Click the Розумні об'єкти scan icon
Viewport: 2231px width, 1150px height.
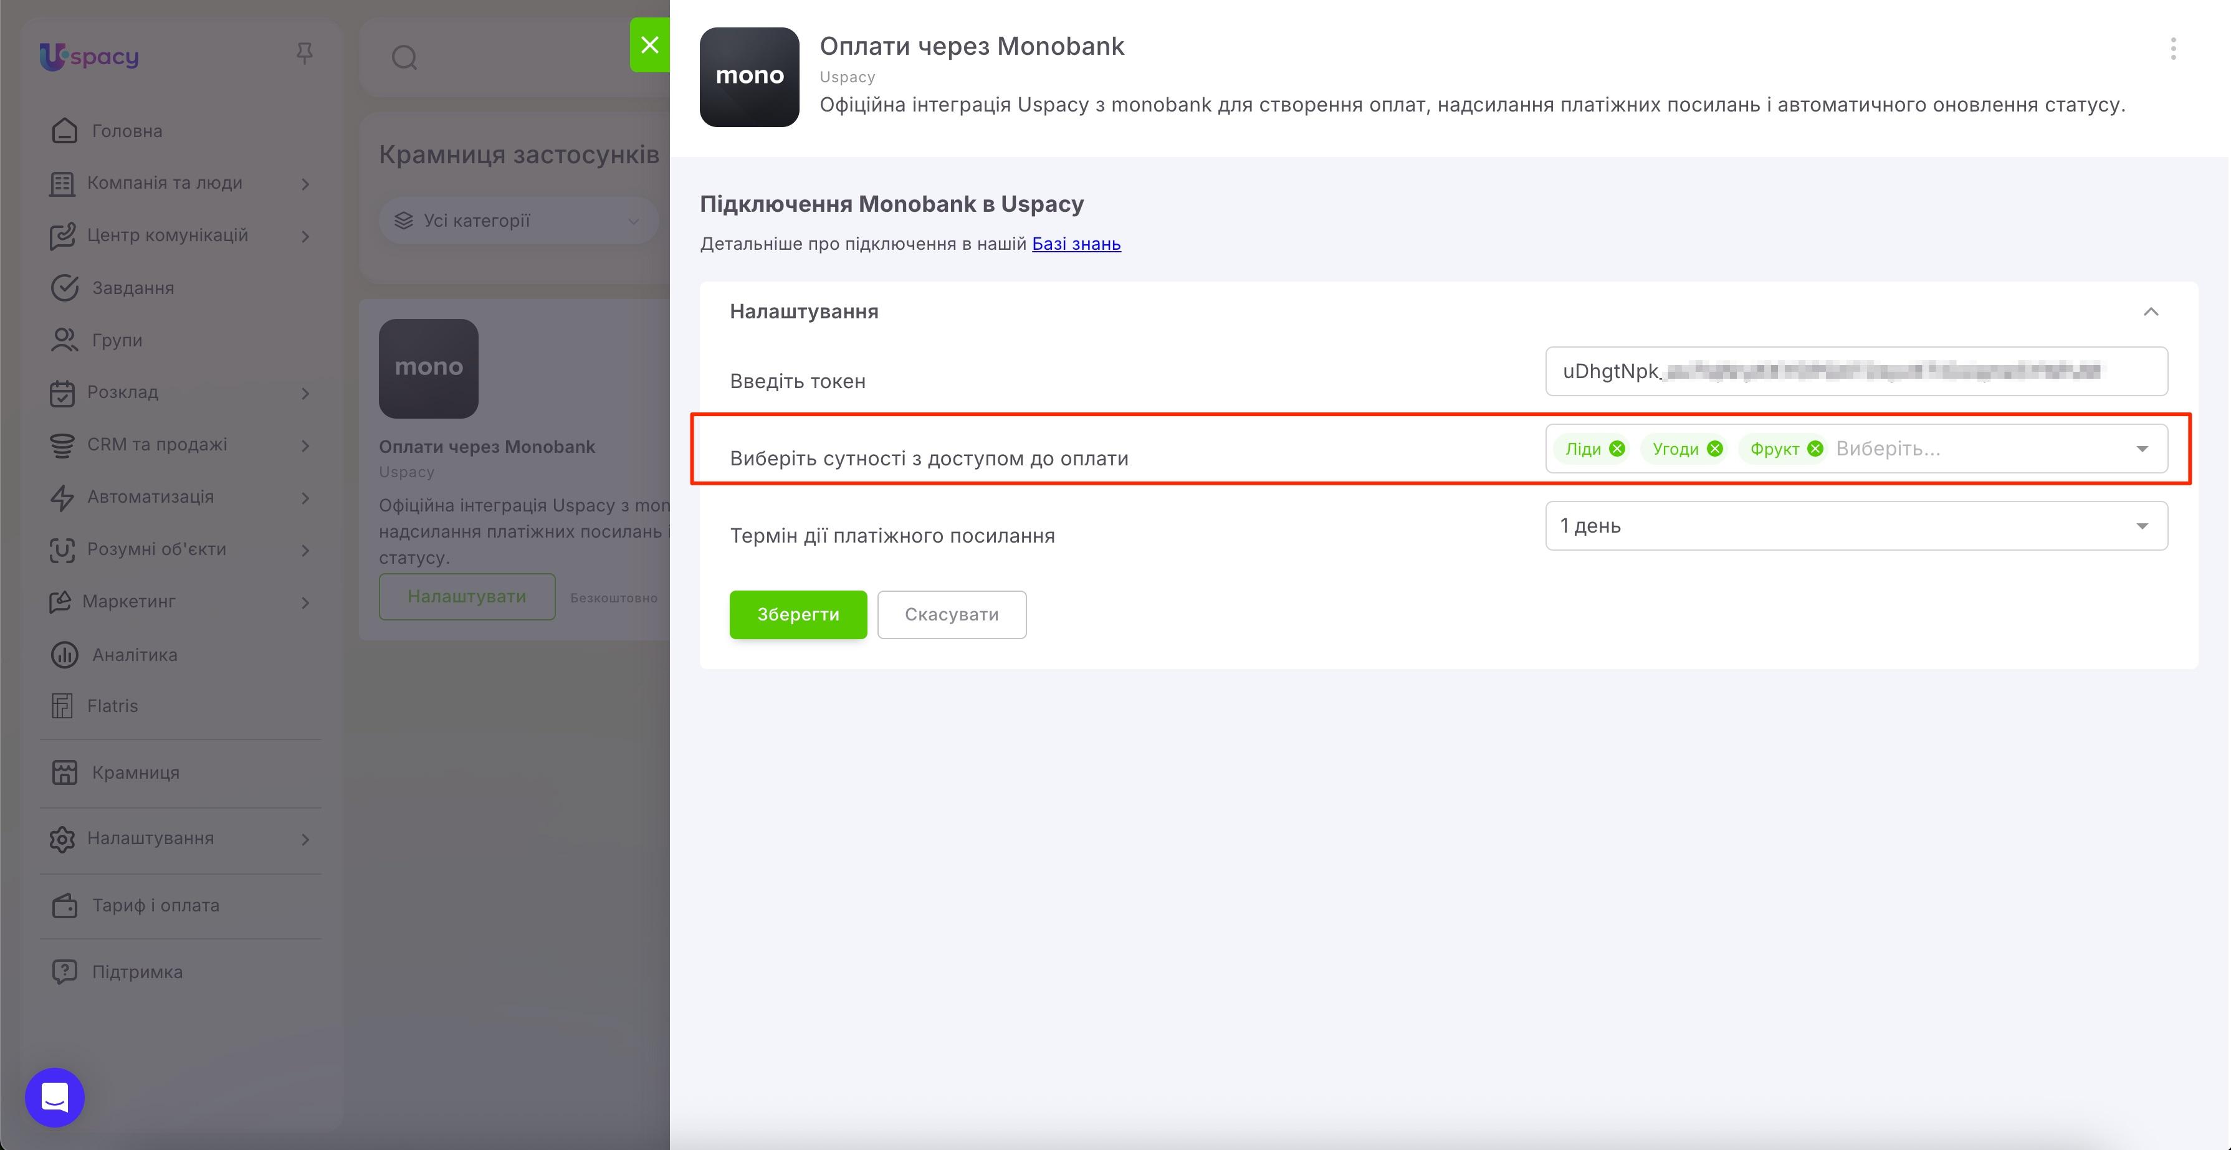(62, 550)
